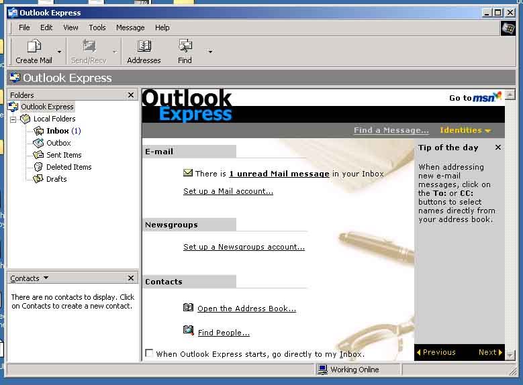Click Open the Address Book link

246,309
